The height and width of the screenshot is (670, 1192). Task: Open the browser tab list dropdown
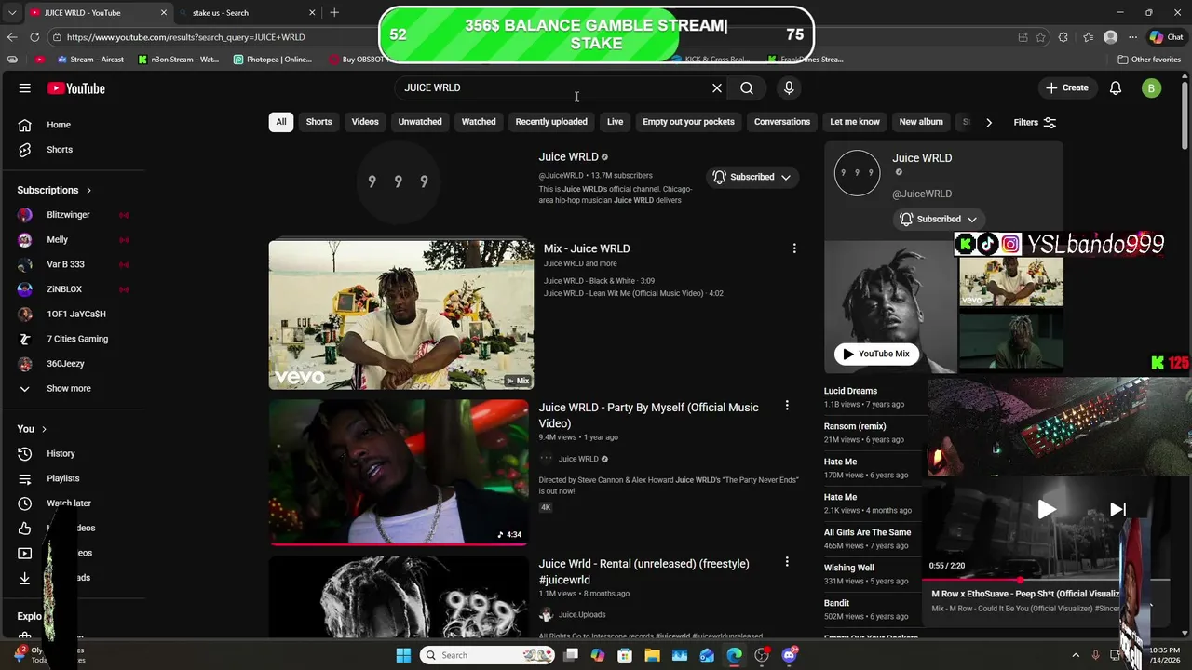point(12,13)
